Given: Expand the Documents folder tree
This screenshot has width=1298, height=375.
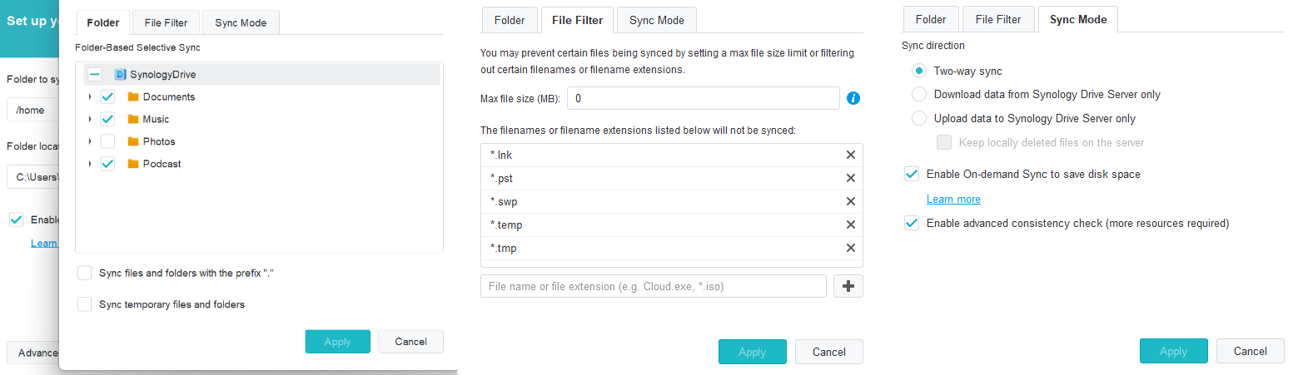Looking at the screenshot, I should (89, 96).
